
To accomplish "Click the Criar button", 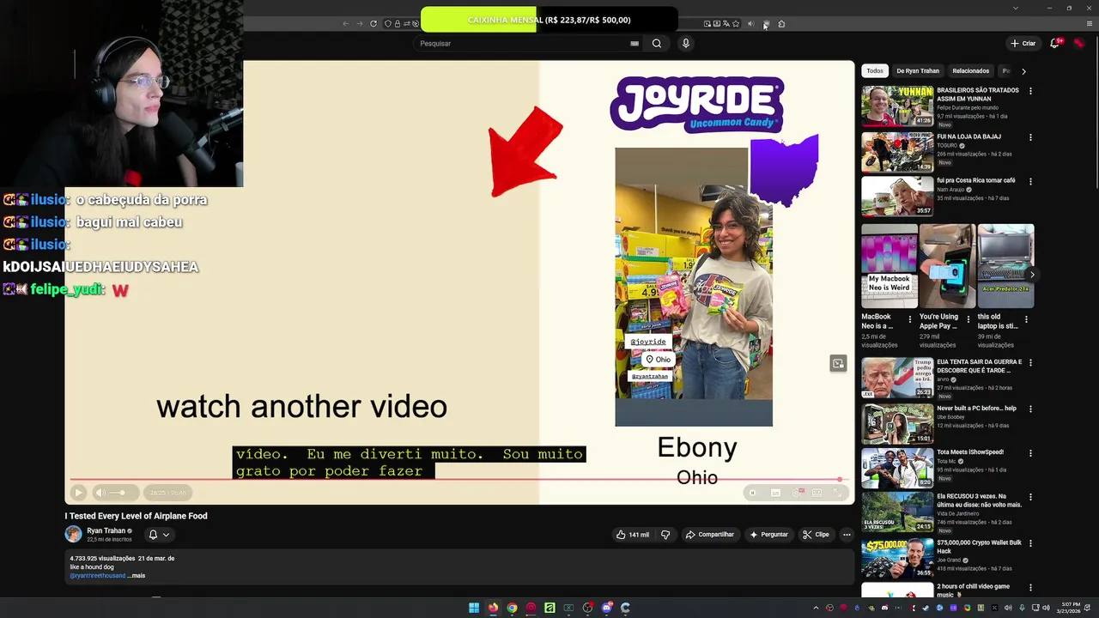I will pos(1023,43).
